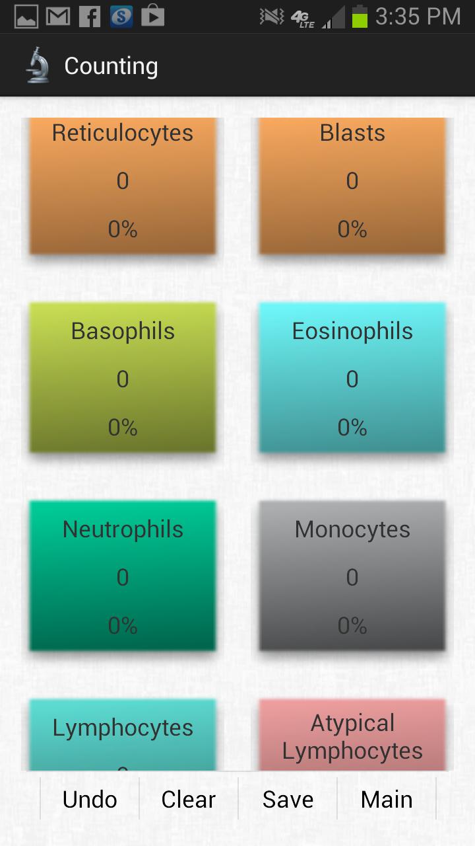
Task: Tap the Facebook notification icon
Action: (x=90, y=16)
